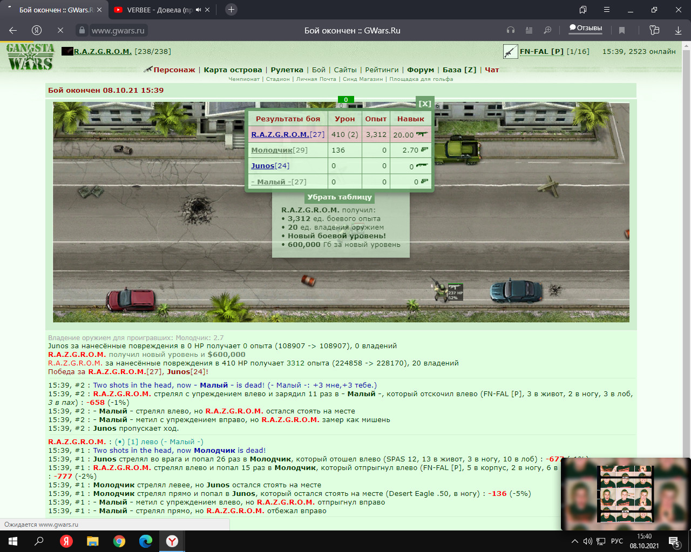The image size is (691, 552).
Task: Open the FN-FAL [P] weapon link
Action: point(541,52)
